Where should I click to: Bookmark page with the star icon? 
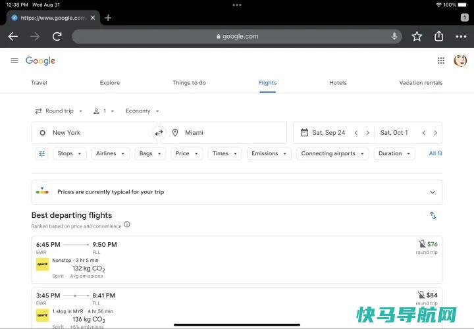tap(417, 36)
